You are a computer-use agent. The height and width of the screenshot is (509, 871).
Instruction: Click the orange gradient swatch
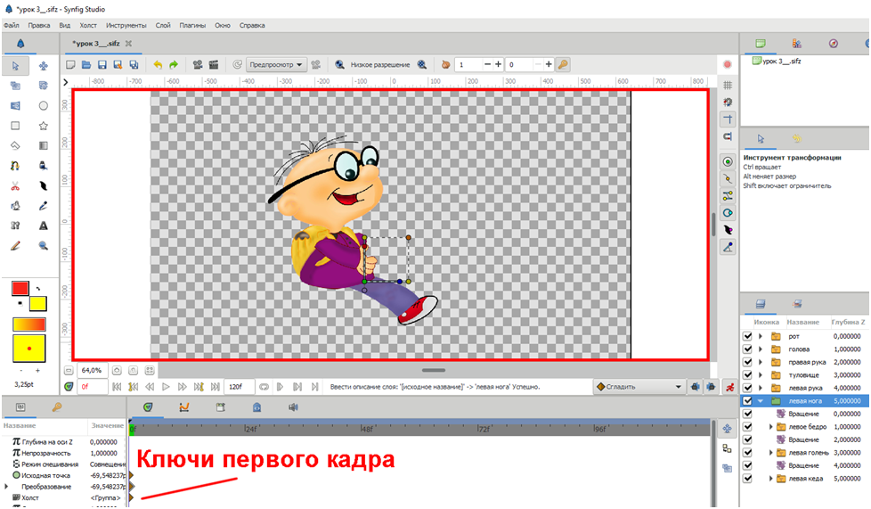click(x=28, y=324)
